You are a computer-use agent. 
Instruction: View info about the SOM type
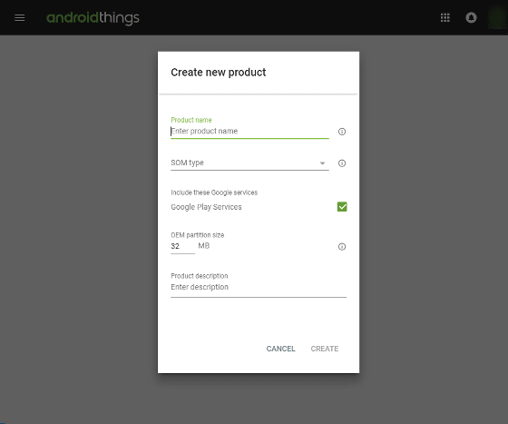342,163
